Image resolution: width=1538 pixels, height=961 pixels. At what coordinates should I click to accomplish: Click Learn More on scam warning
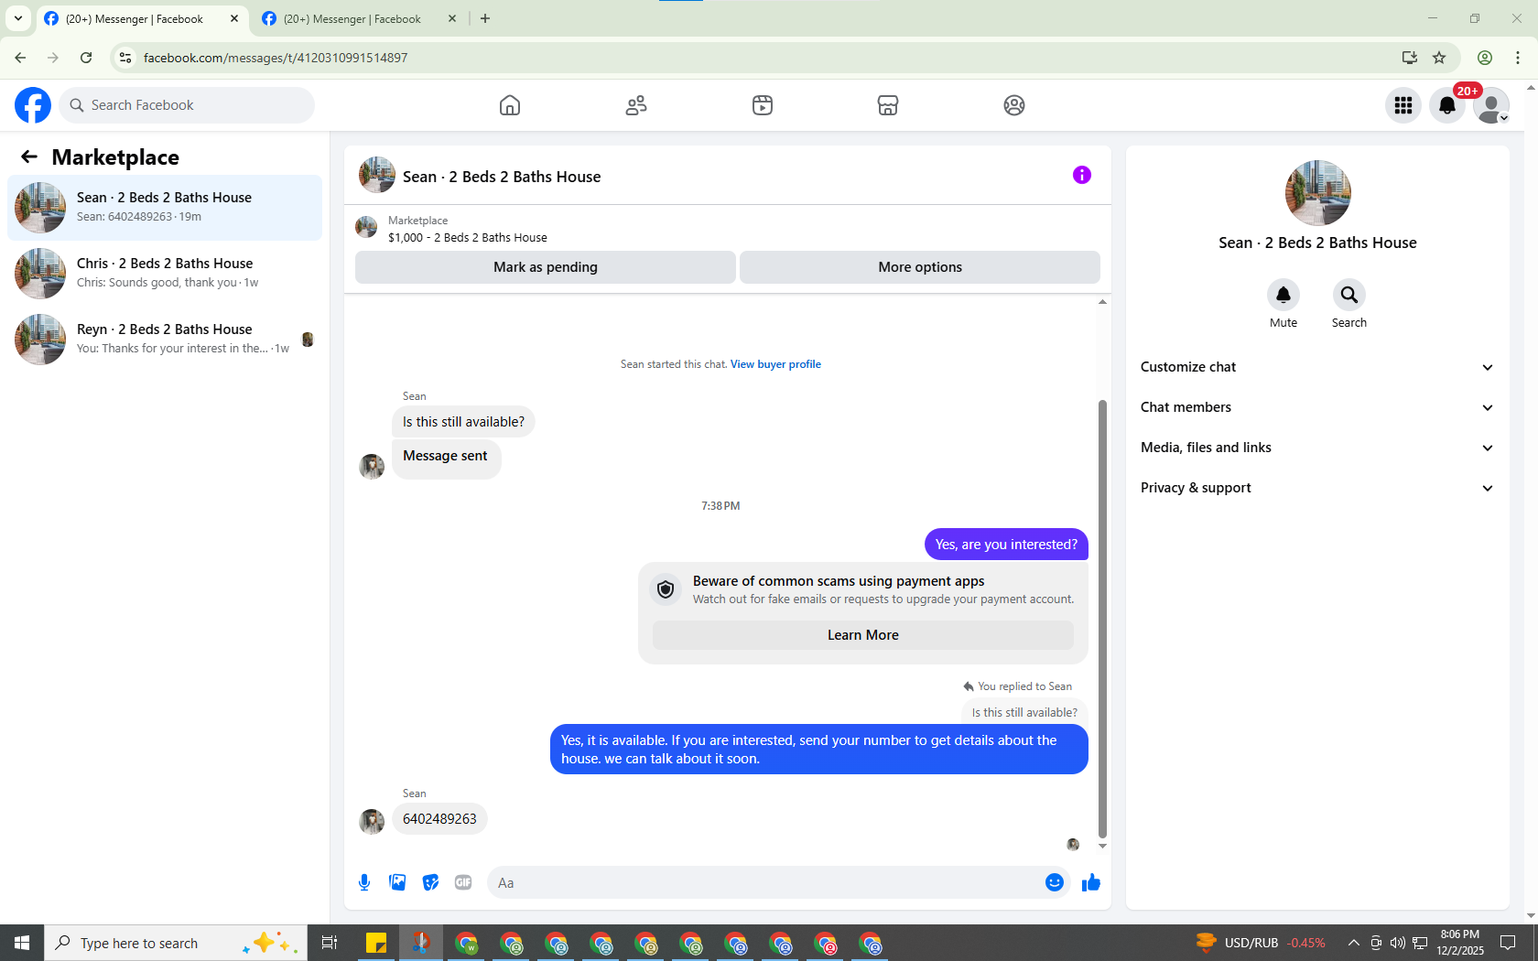(863, 635)
